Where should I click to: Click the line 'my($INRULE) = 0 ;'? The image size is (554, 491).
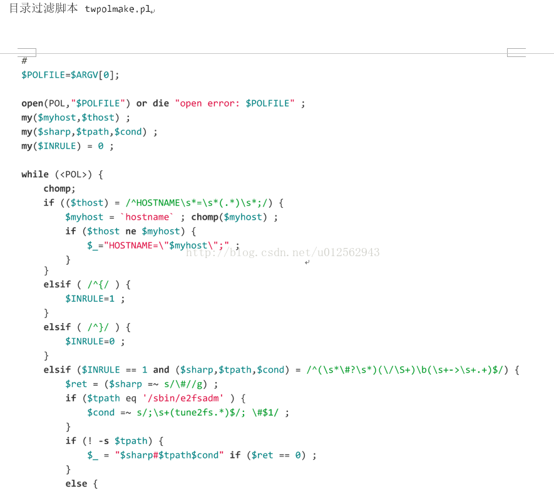point(68,146)
